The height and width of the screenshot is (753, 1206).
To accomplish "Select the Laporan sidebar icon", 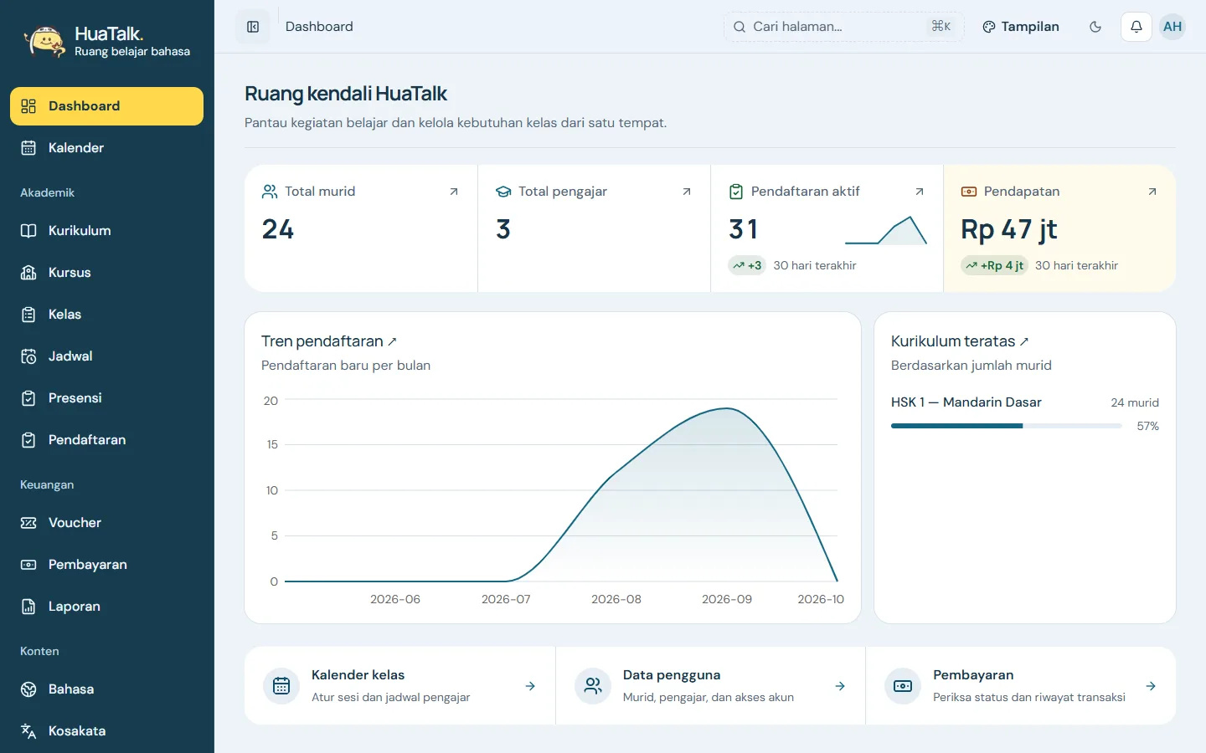I will coord(28,607).
